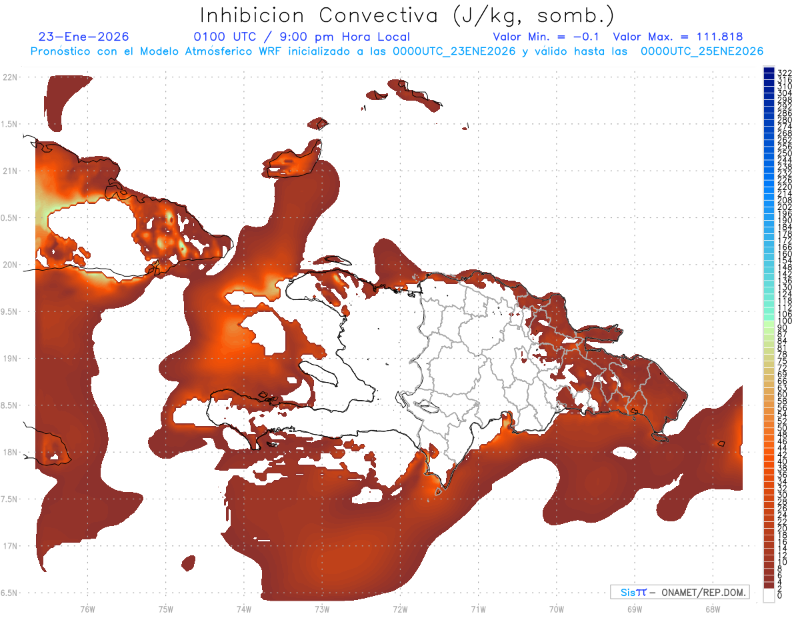This screenshot has width=800, height=618.
Task: Click the "10" color scale label
Action: click(783, 562)
